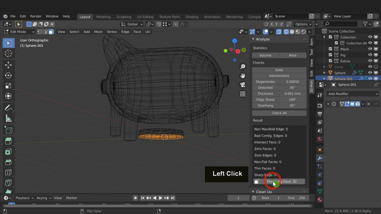381x214 pixels.
Task: Select the Rotate tool
Action: click(8, 75)
